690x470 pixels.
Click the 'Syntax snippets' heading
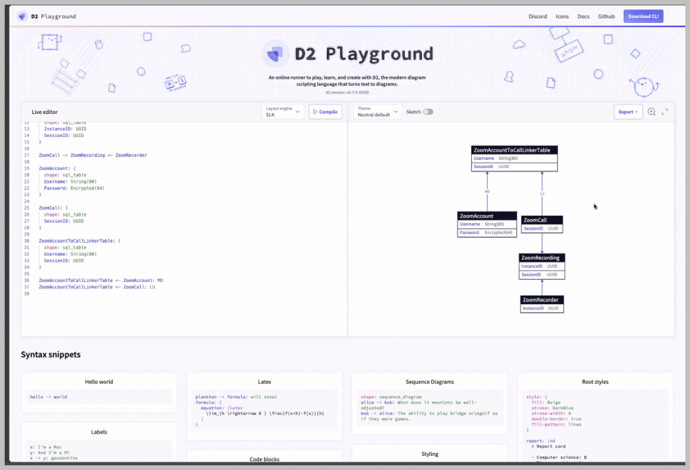(x=51, y=355)
